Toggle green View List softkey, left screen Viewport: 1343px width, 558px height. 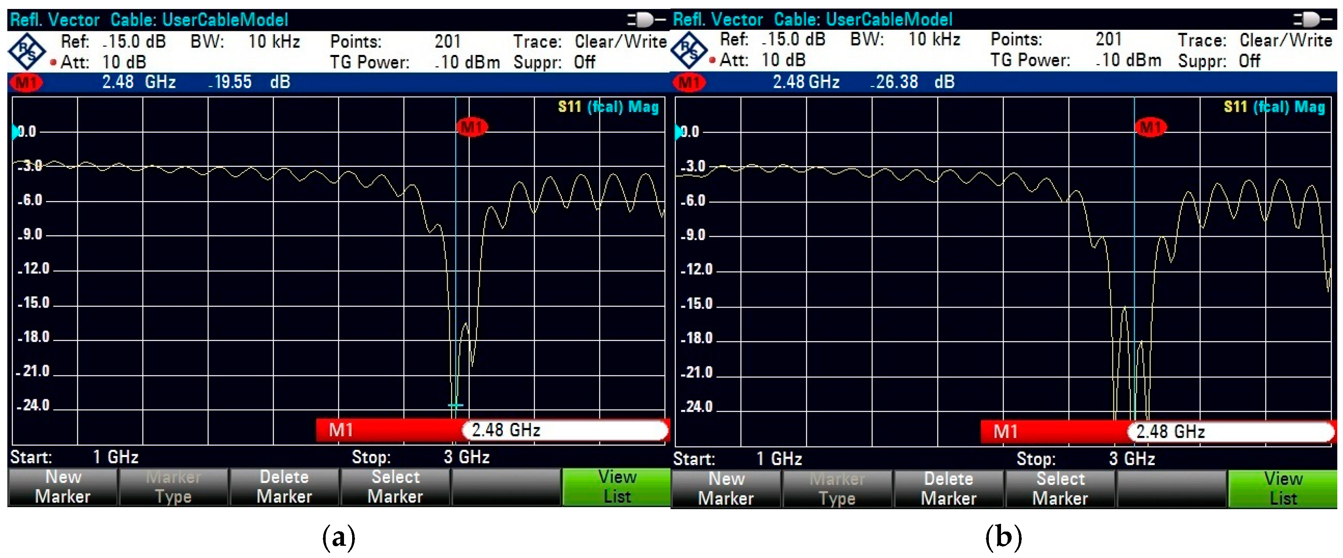(x=616, y=487)
